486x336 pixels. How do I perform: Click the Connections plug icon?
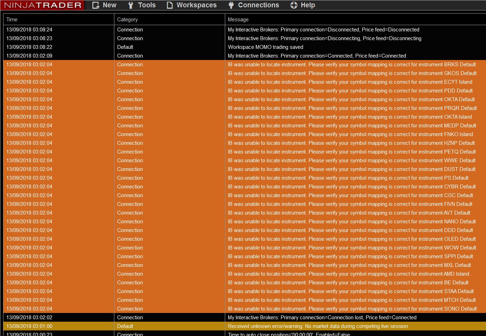(231, 5)
